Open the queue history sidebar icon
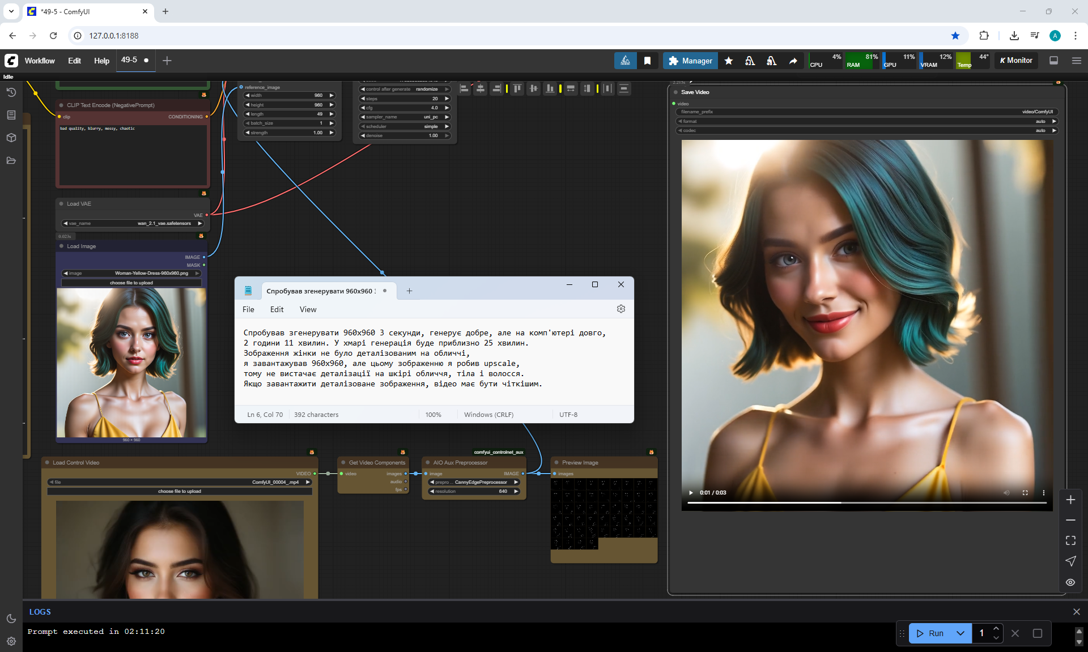Screen dimensions: 1088x652 click(11, 92)
